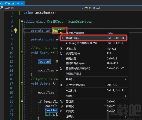Click MonoBehaviour in the class declaration
This screenshot has height=120, width=142.
(80, 21)
